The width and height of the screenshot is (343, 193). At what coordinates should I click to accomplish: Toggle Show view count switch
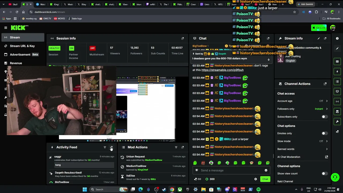point(324,173)
